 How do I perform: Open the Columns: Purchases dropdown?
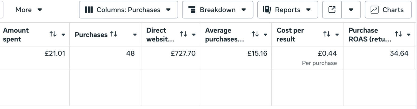pos(128,10)
